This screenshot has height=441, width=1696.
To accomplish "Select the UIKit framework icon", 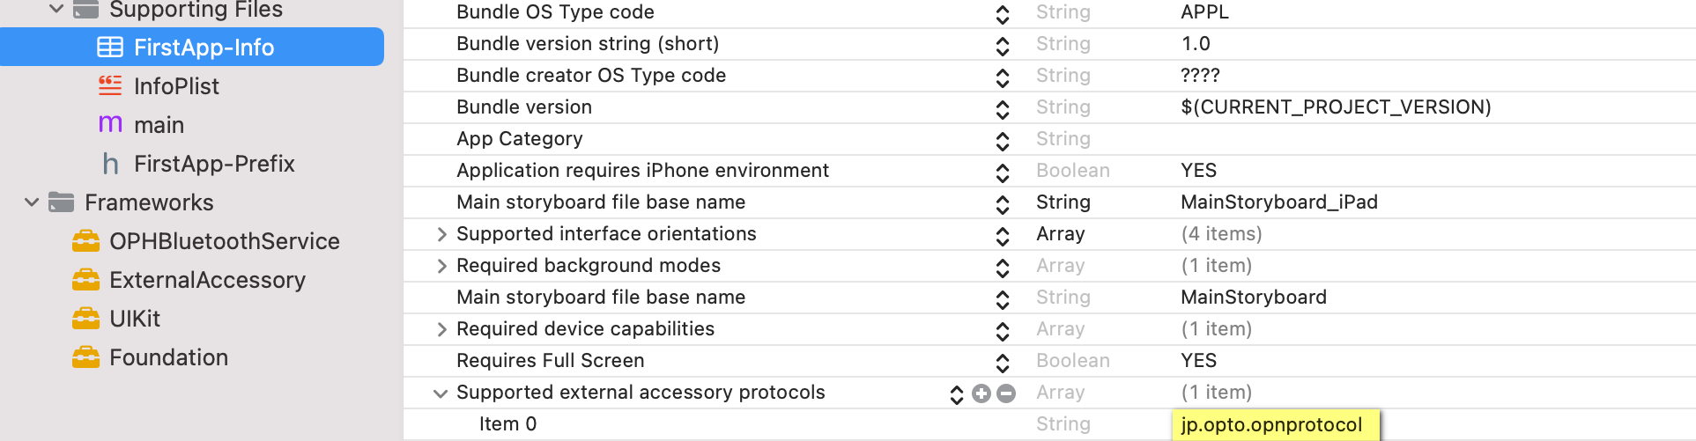I will click(x=85, y=319).
